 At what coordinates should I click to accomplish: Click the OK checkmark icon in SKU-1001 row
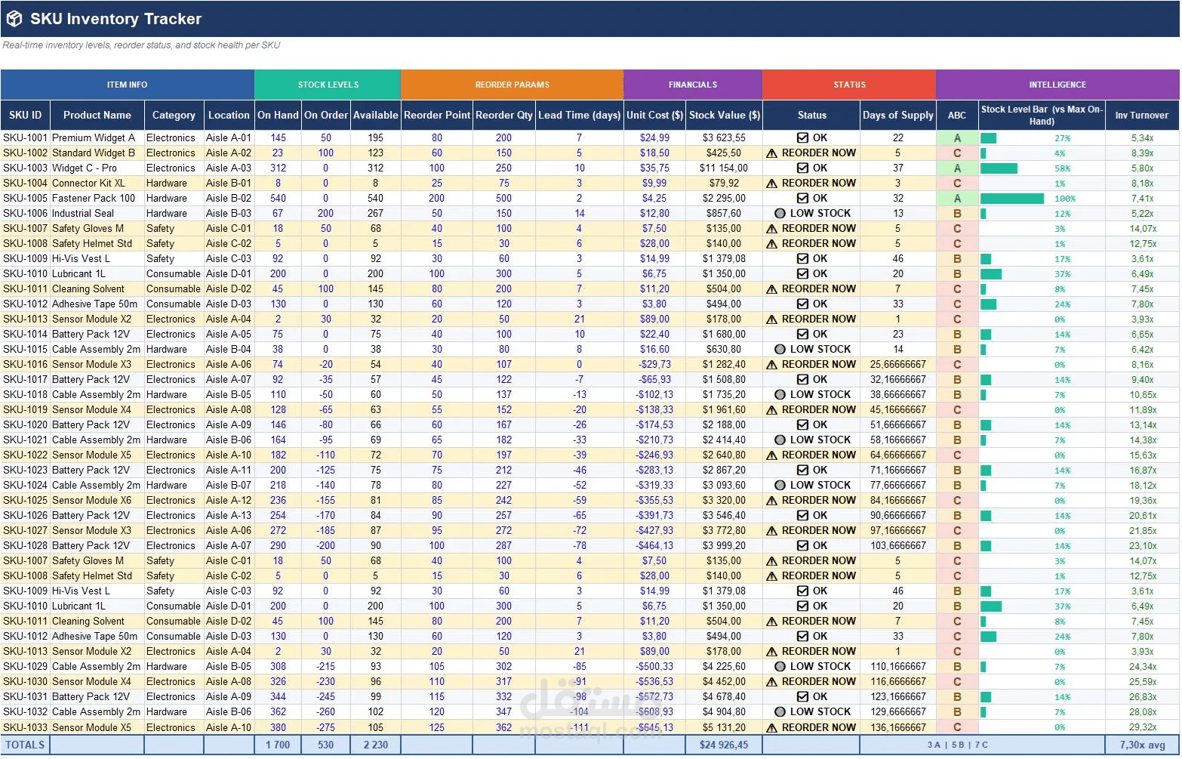tap(803, 137)
